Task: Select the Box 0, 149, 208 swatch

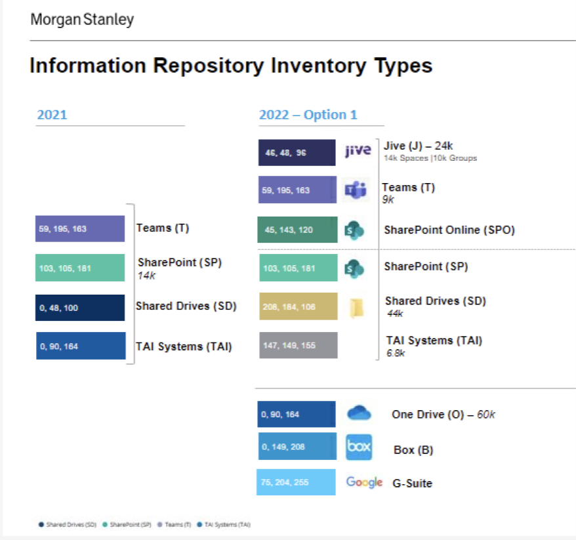Action: click(297, 446)
